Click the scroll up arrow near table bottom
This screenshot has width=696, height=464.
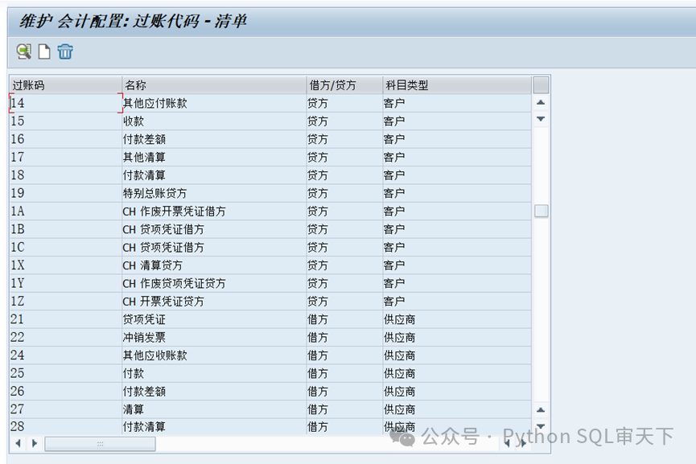[541, 410]
